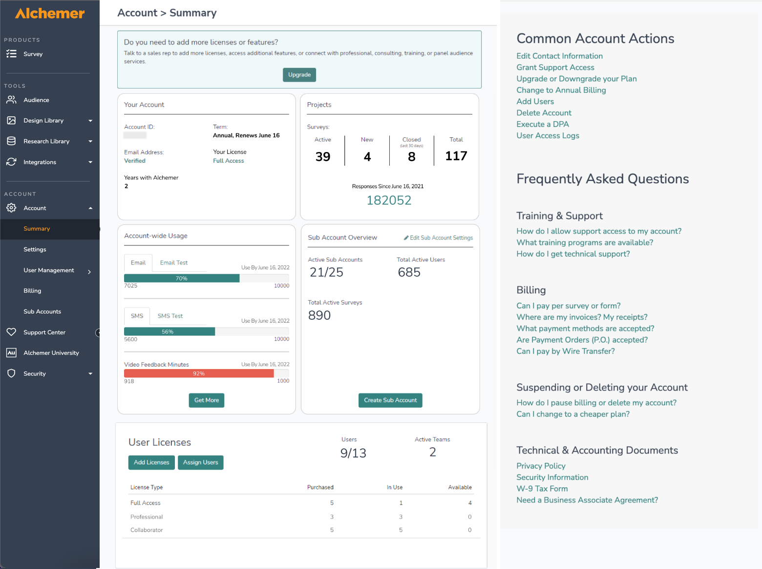Collapse the Account section arrow
This screenshot has height=569, width=762.
coord(90,208)
